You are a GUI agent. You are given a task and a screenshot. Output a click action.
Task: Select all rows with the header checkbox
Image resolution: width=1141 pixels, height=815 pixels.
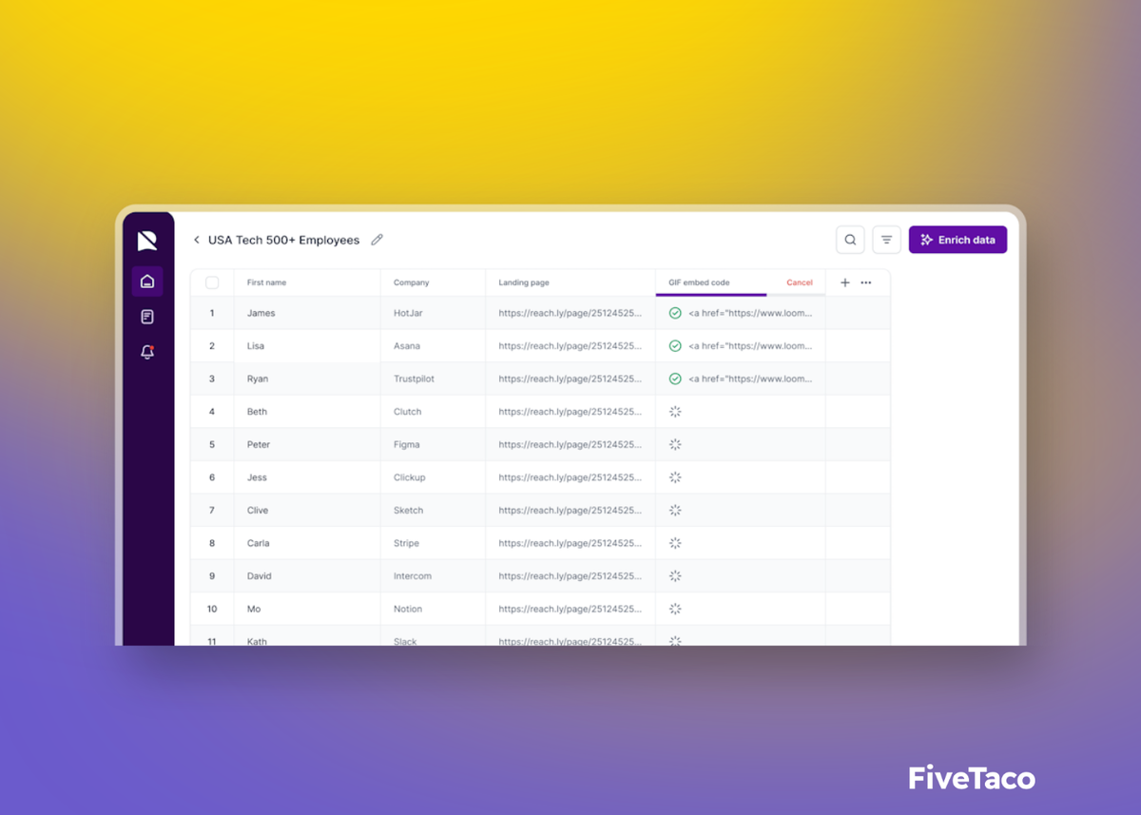tap(211, 281)
